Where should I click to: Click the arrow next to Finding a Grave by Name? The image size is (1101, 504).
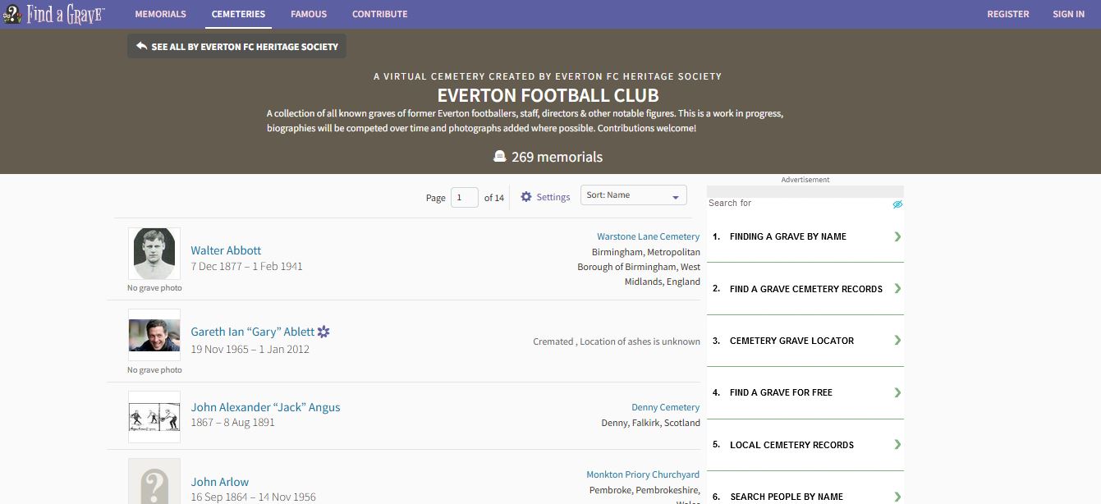(x=897, y=236)
